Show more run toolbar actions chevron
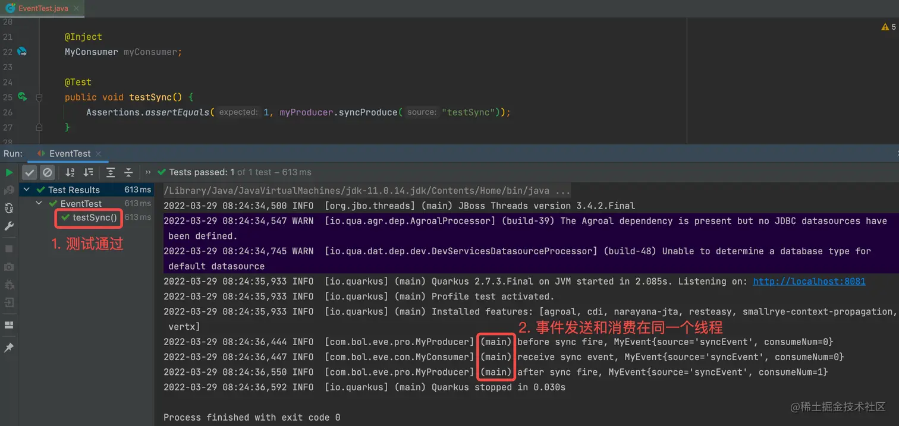 pos(148,172)
